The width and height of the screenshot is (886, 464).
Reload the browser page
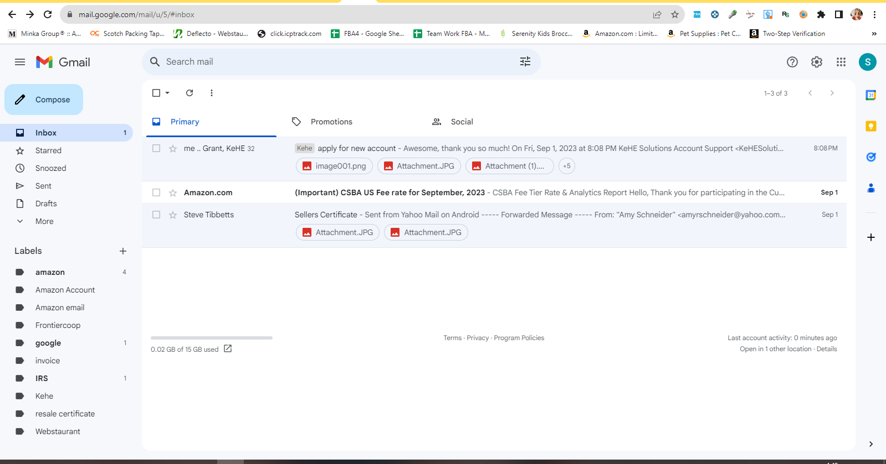pyautogui.click(x=48, y=14)
